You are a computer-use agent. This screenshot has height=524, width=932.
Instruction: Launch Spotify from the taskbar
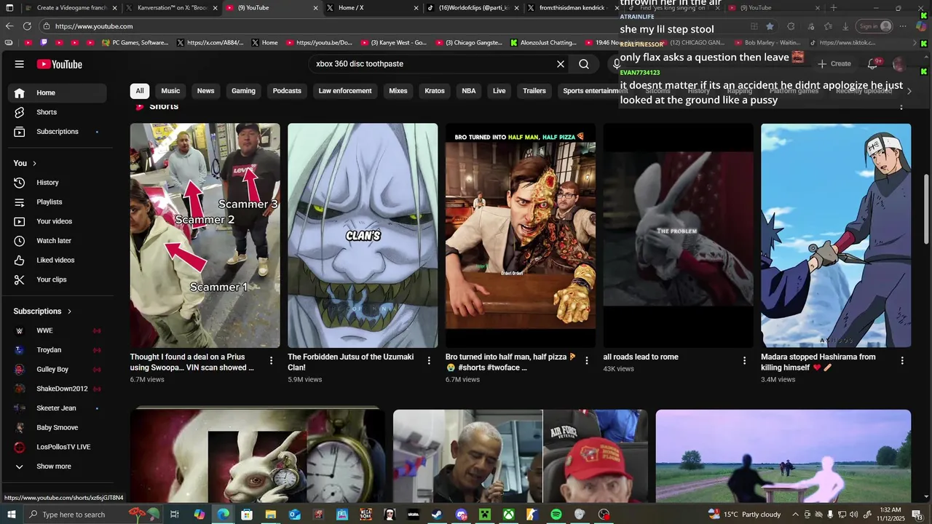tap(556, 515)
